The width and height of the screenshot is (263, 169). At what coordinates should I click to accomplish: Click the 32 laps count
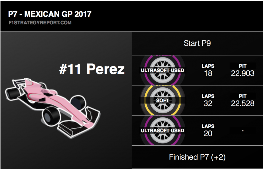point(208,104)
